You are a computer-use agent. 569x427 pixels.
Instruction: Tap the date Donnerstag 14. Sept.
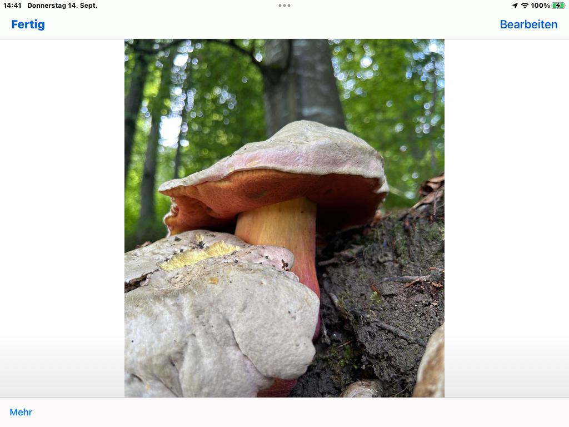pos(62,6)
